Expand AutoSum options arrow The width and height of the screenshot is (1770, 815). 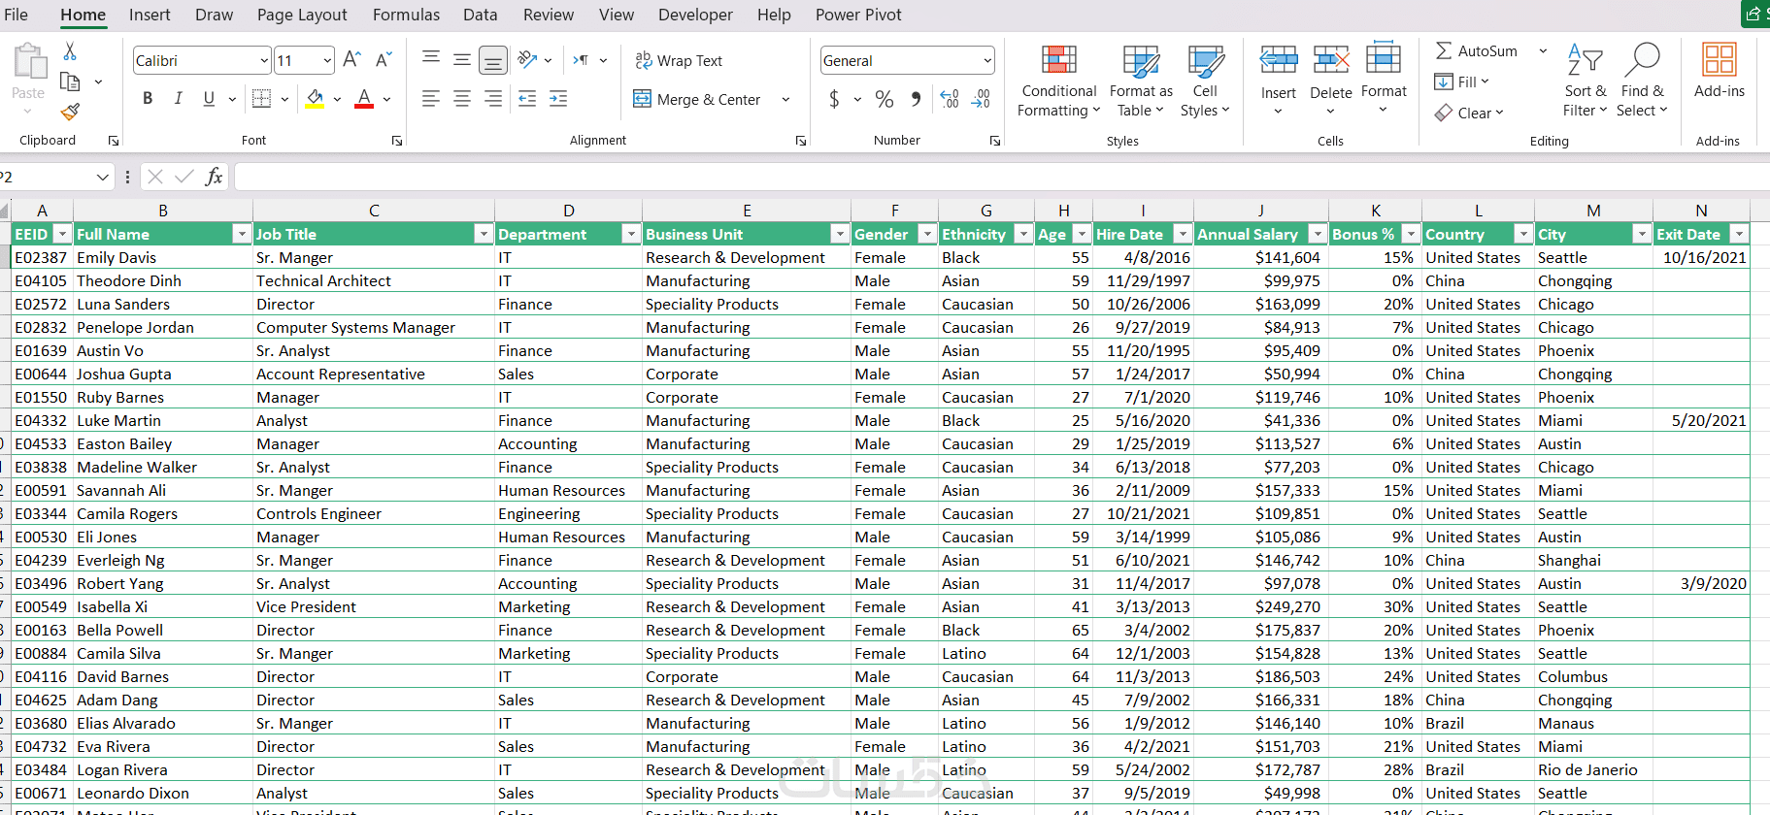pos(1543,50)
